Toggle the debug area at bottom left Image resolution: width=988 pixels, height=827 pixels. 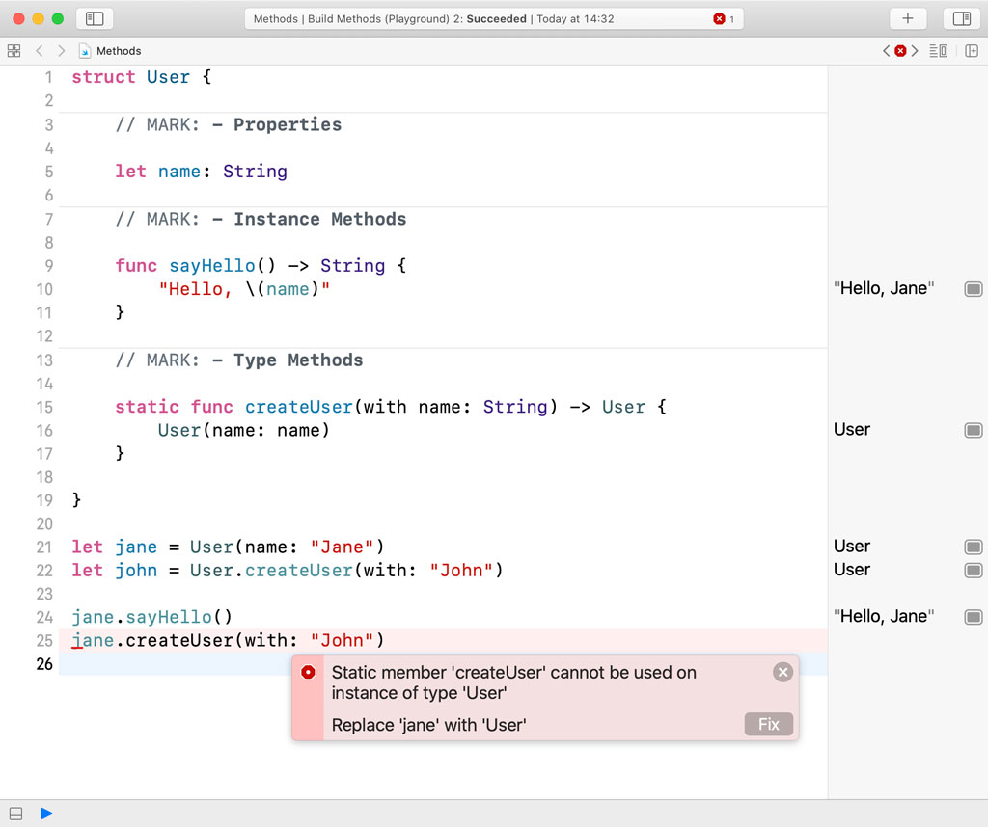point(14,814)
